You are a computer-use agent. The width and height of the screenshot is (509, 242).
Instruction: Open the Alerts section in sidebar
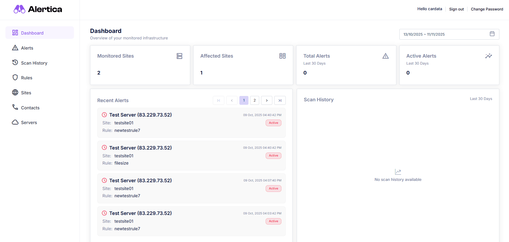click(27, 48)
